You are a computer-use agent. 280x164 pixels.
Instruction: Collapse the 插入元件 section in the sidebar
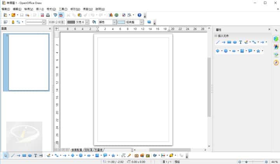click(x=216, y=36)
